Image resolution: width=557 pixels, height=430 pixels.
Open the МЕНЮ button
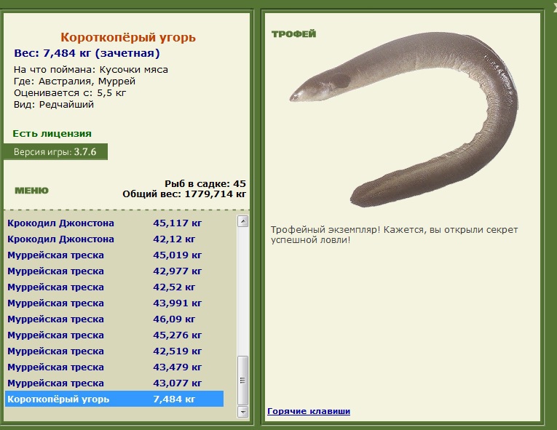(31, 191)
